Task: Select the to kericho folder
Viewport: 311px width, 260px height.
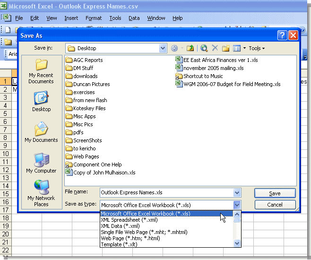Action: point(80,148)
